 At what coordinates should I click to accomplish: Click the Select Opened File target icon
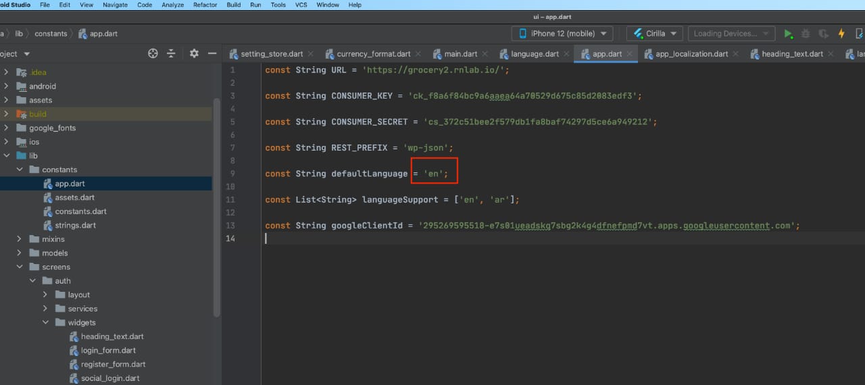(x=153, y=53)
